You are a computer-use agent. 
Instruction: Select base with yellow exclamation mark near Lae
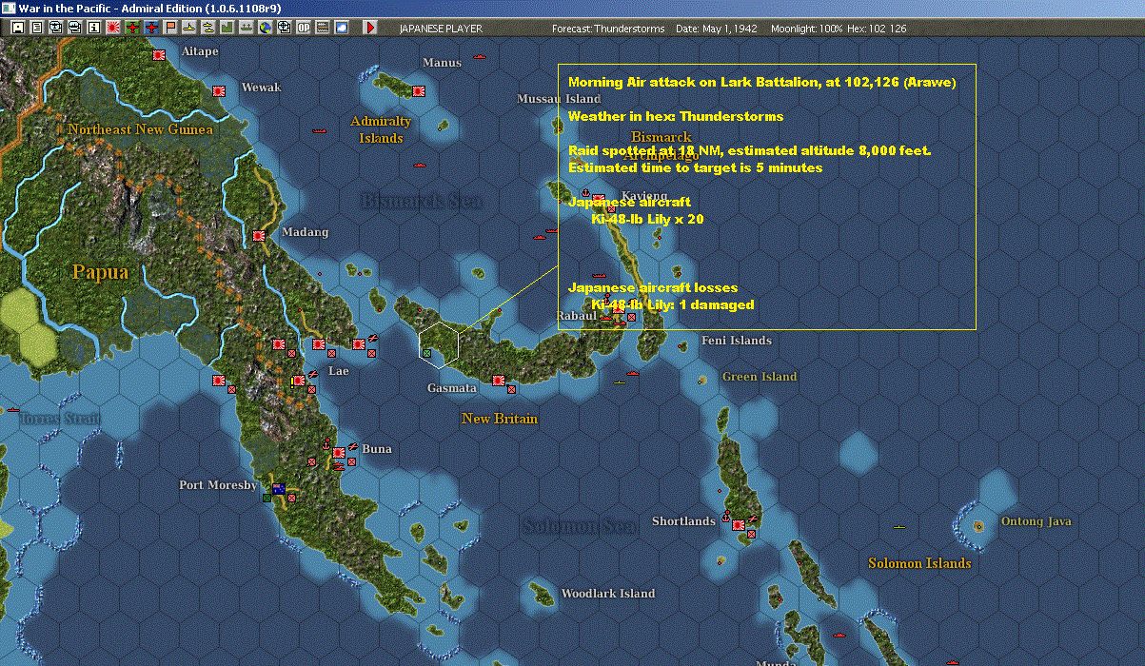(x=298, y=381)
